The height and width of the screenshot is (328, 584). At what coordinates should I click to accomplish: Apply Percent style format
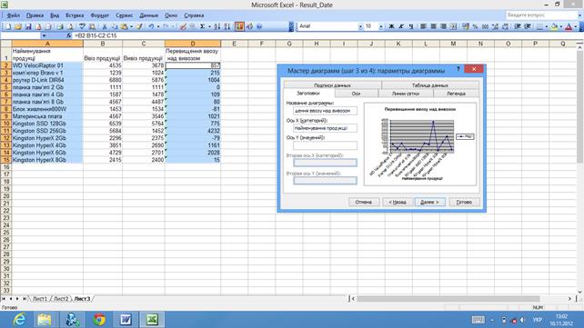pos(475,26)
